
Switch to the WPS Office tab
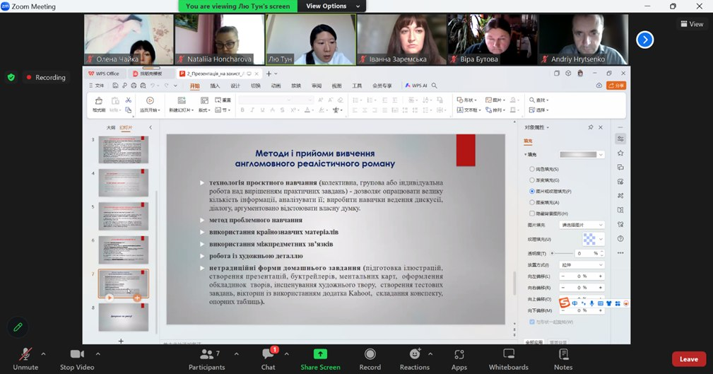[104, 74]
